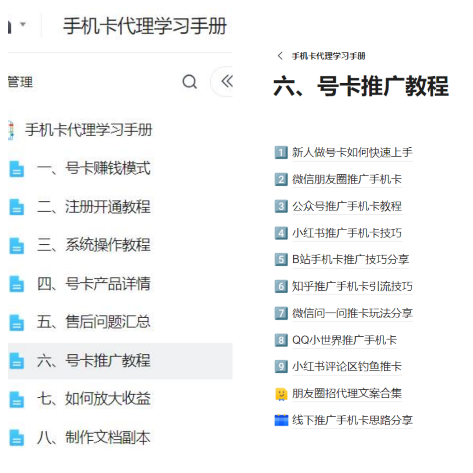Click the back arrow beside 手机卡代理学习手册
The height and width of the screenshot is (473, 473).
280,56
